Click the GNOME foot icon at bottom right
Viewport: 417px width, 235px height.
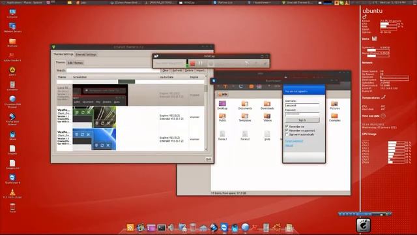pos(364,225)
